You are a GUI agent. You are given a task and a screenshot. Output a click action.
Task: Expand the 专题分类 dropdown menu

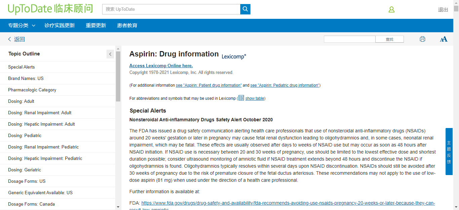pos(22,26)
